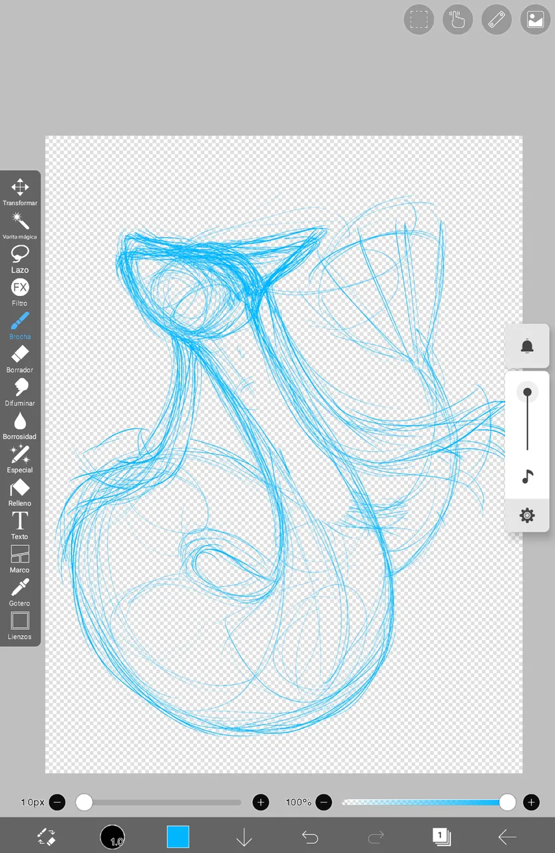Go back with the left arrow
Screen dimensions: 555x853
click(x=508, y=836)
